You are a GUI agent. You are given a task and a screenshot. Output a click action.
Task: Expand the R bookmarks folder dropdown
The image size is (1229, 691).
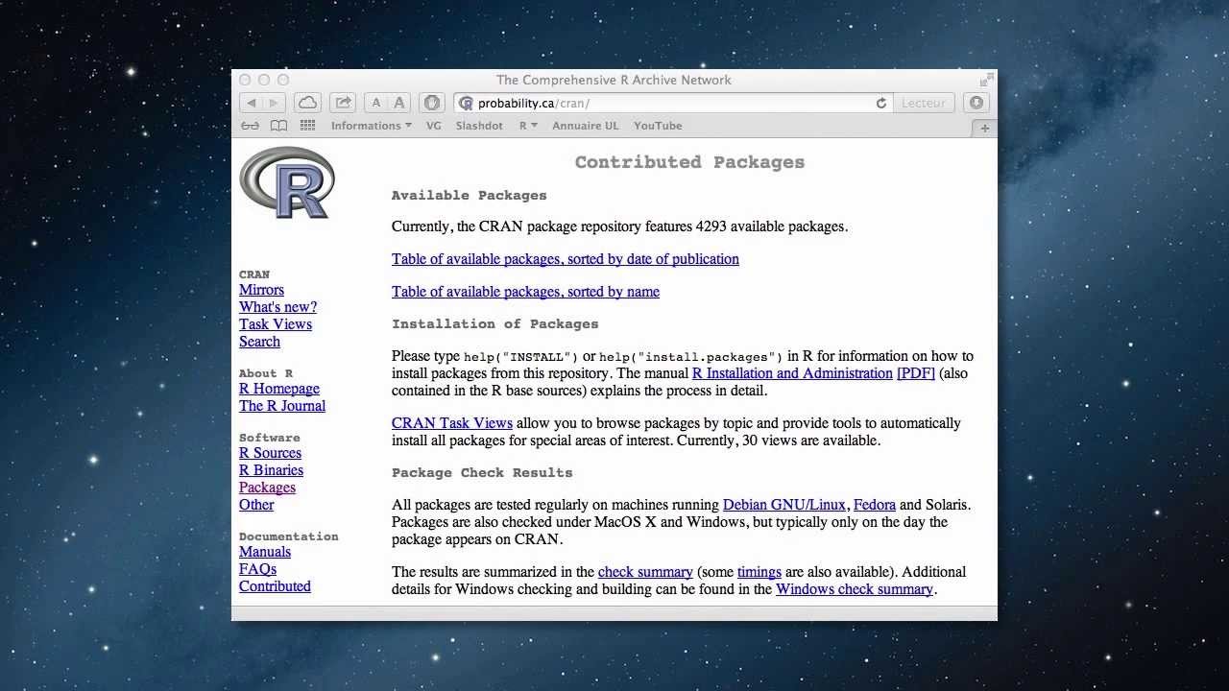[x=528, y=126]
